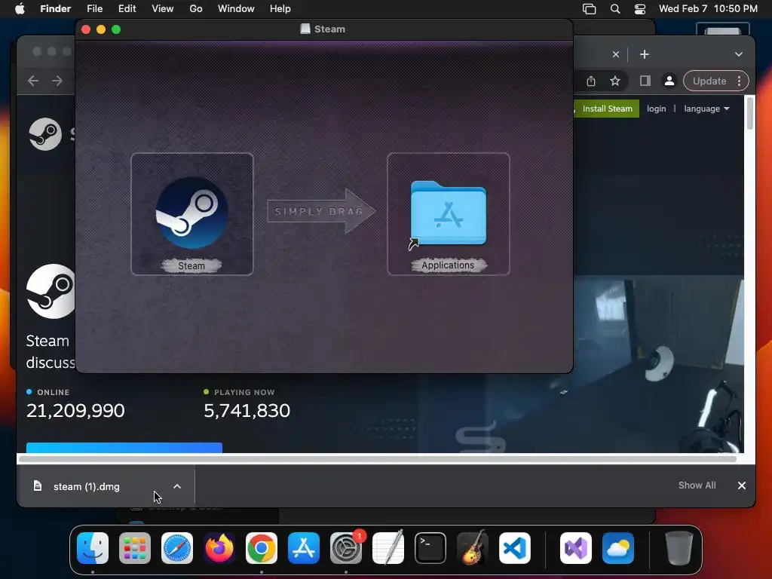Open steam (1).dmg download item

coord(86,486)
